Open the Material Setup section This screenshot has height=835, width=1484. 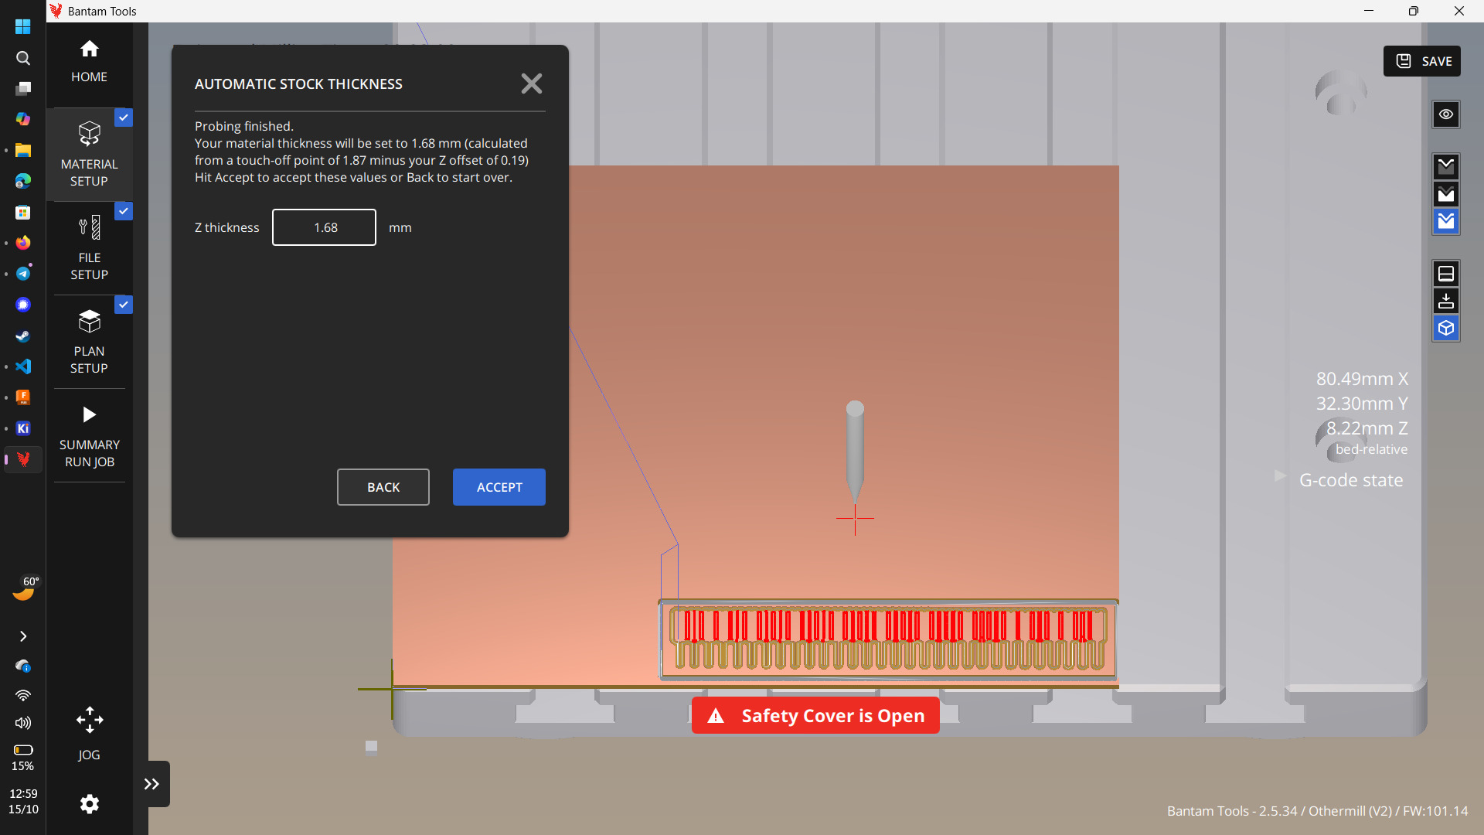click(89, 155)
